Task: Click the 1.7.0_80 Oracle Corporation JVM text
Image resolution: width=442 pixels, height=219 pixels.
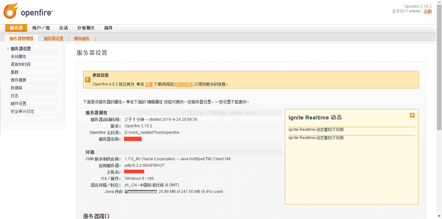Action: point(178,159)
